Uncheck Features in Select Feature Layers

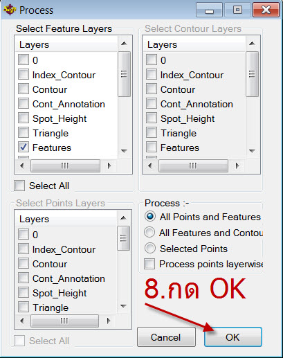pos(24,147)
